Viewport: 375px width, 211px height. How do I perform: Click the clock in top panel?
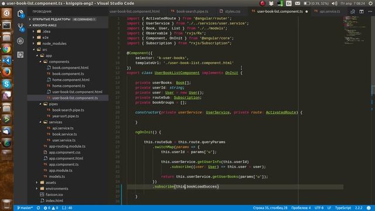(353, 4)
